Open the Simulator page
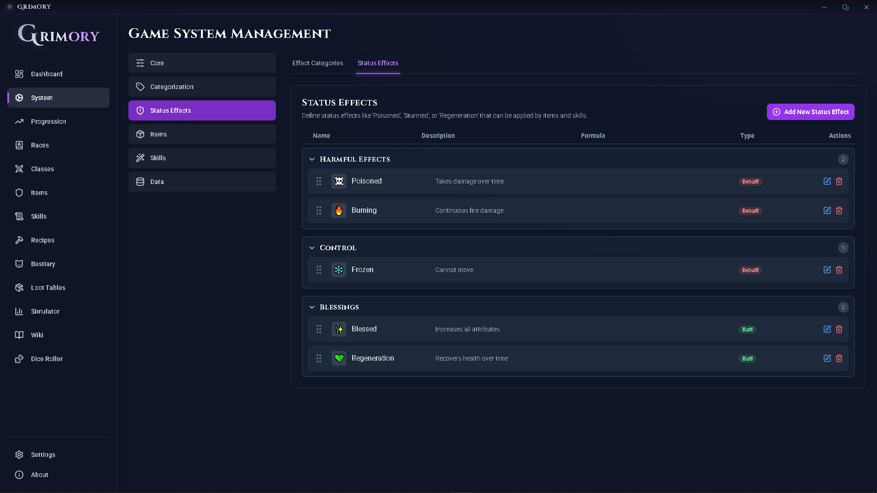Viewport: 877px width, 493px height. pos(45,311)
